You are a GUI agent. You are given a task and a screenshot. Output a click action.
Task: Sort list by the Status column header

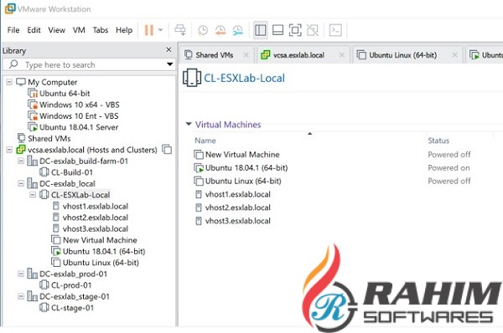pyautogui.click(x=438, y=141)
